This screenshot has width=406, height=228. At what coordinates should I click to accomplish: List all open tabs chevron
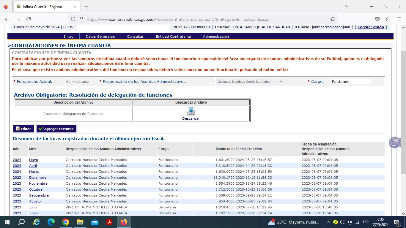tap(347, 7)
